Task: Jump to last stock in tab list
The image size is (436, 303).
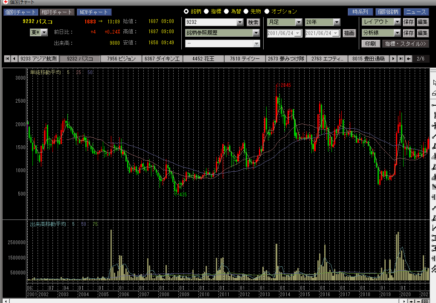Action: click(x=401, y=59)
